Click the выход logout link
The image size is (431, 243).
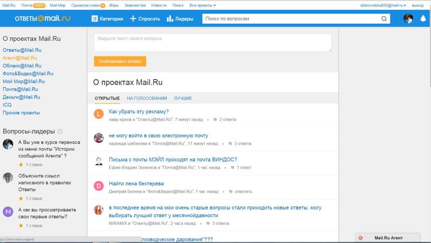[x=418, y=5]
